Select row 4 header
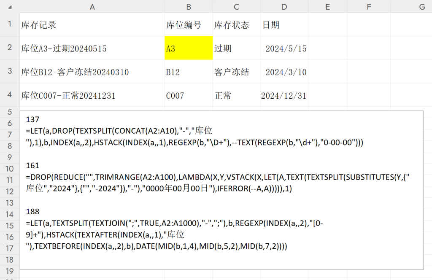The width and height of the screenshot is (432, 280). pyautogui.click(x=10, y=95)
